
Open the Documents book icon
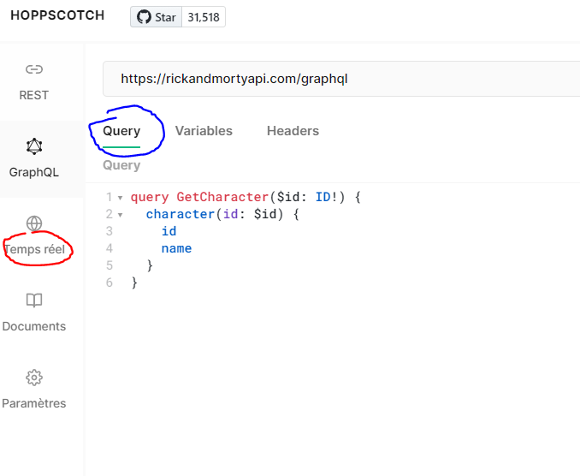34,300
